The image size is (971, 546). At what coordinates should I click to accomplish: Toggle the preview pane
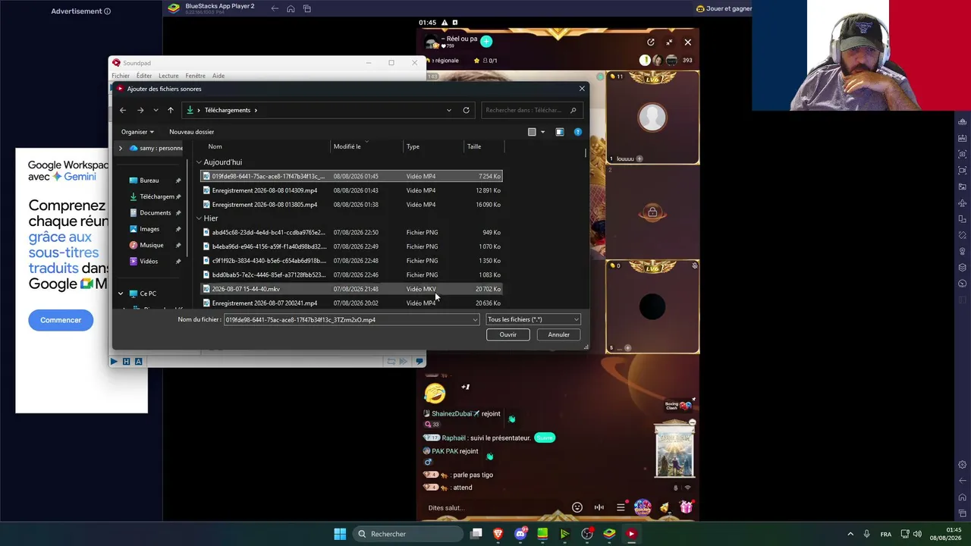560,132
